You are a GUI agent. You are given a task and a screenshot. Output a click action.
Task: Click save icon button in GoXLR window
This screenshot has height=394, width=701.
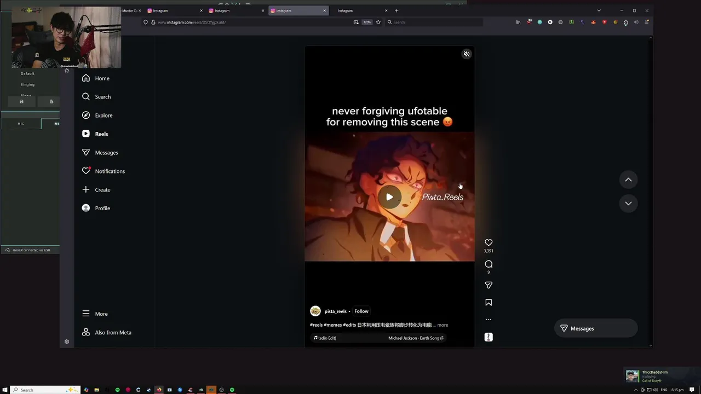(21, 101)
